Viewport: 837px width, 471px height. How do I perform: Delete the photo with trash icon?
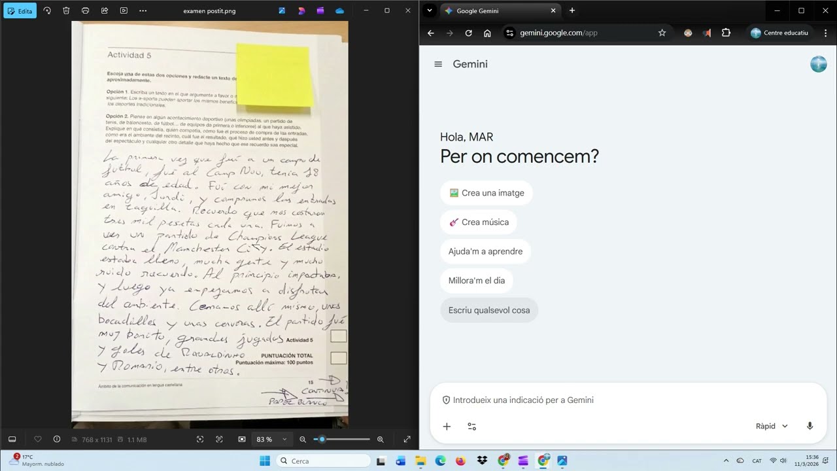tap(66, 11)
